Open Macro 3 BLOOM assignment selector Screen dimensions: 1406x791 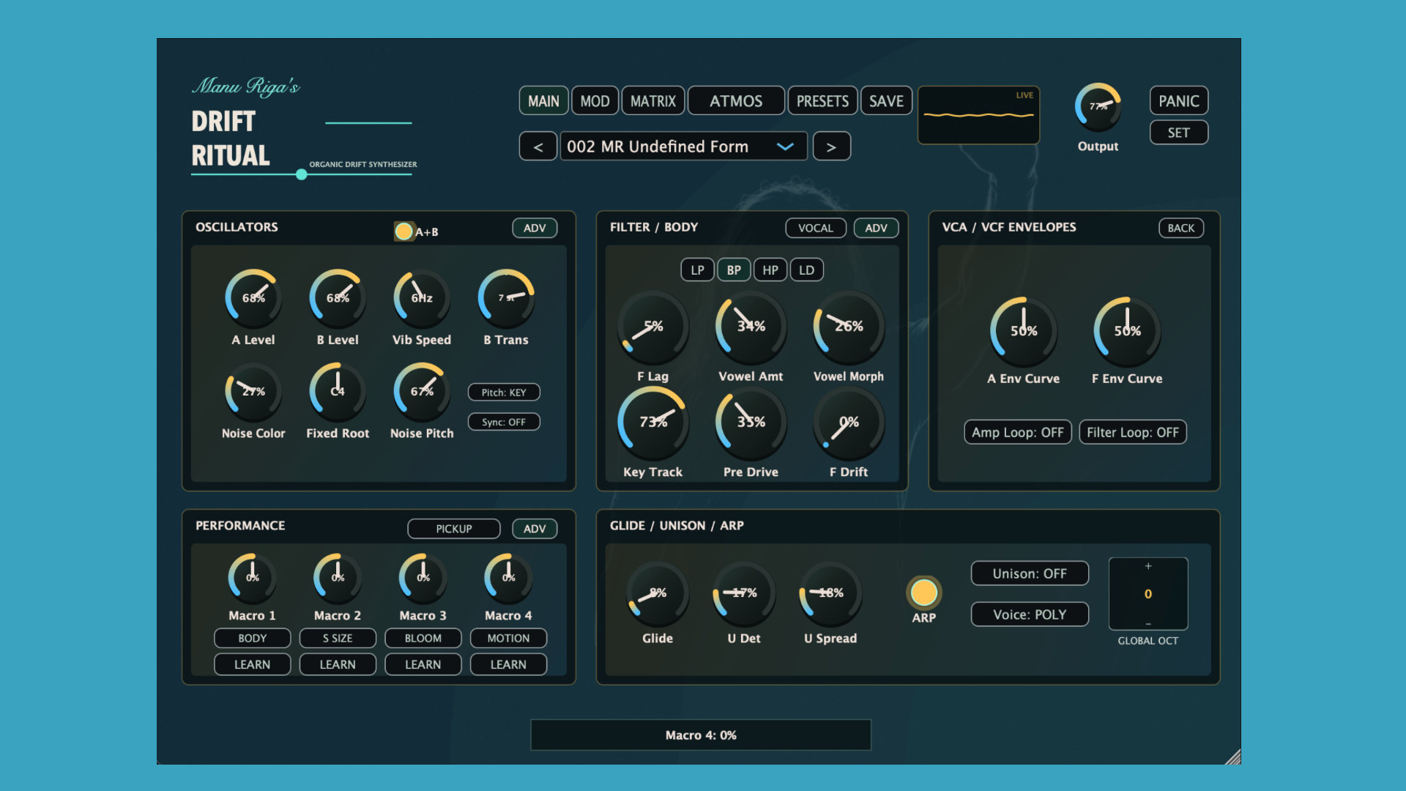(x=423, y=638)
